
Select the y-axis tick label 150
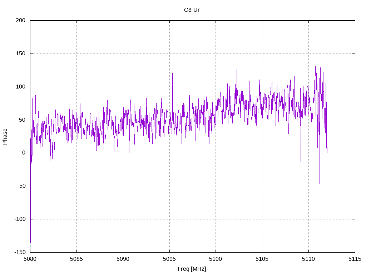tap(20, 54)
